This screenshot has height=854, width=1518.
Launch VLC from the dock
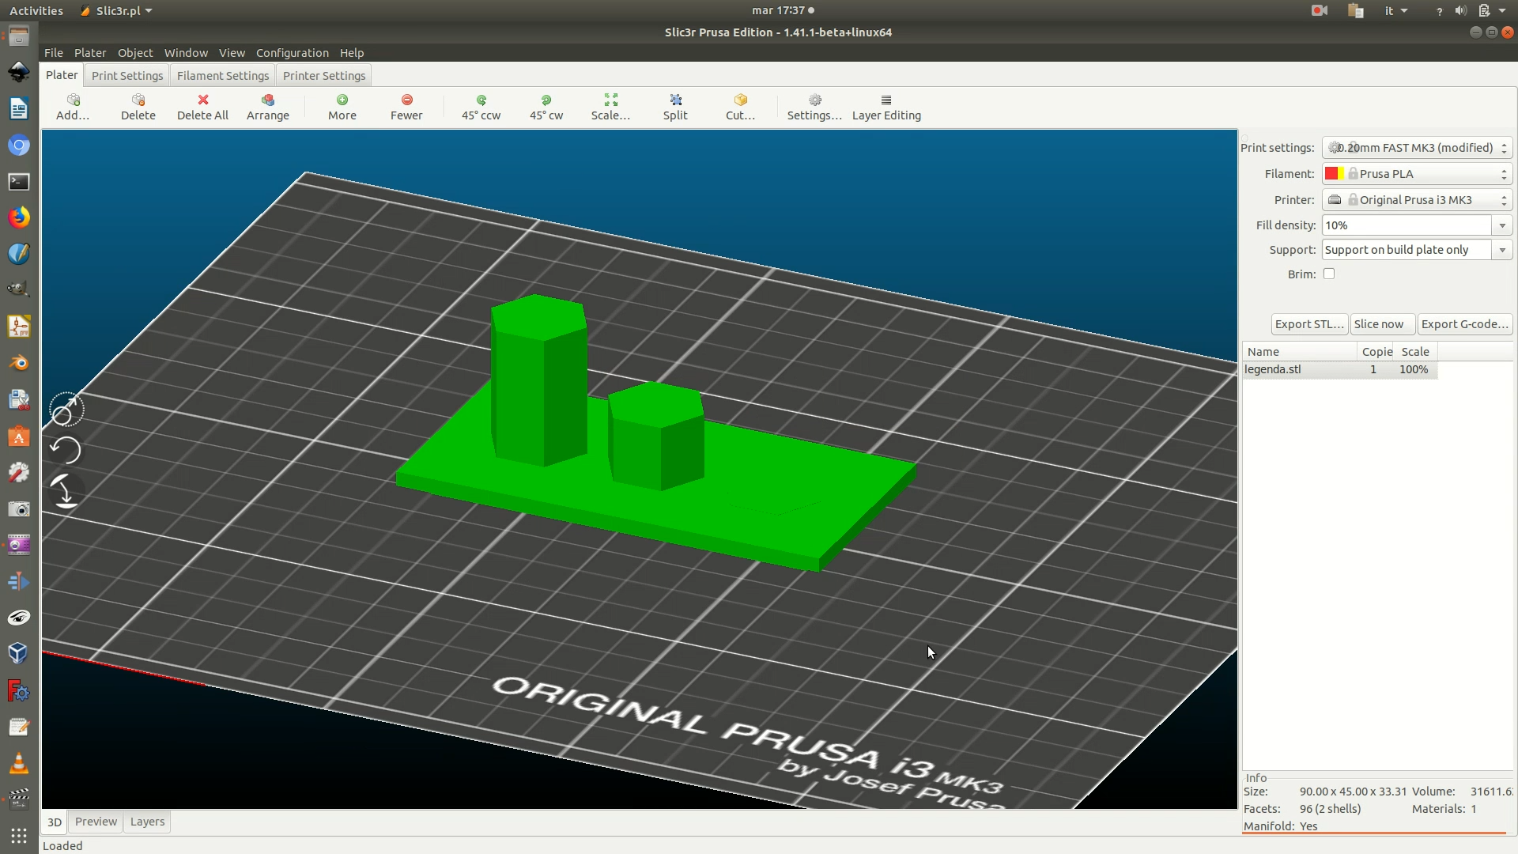(x=19, y=763)
